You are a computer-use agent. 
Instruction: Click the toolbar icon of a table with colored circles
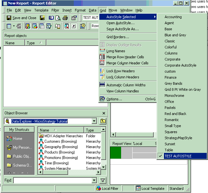pos(35,26)
